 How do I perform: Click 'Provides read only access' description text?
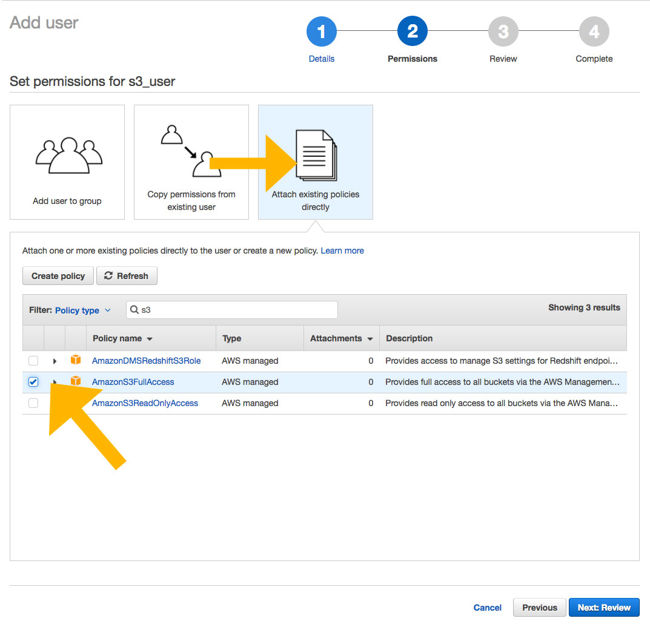[x=501, y=403]
